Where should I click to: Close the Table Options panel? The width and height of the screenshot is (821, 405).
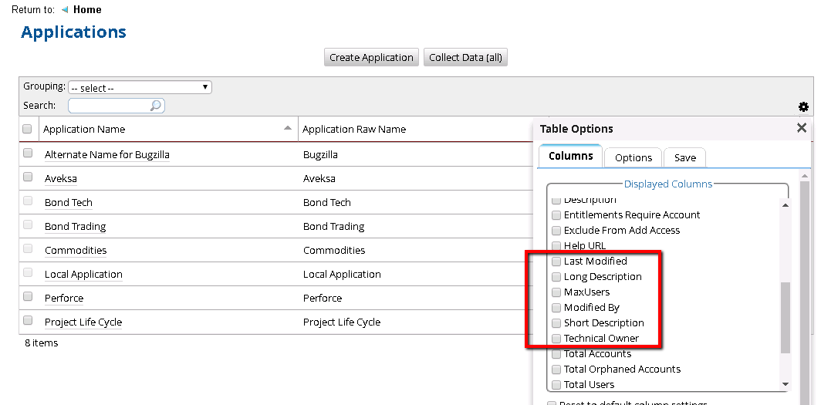pos(802,128)
